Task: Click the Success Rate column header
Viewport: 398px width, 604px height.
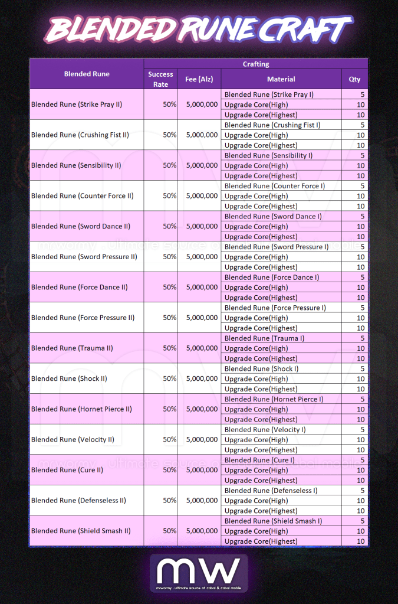Action: click(160, 79)
